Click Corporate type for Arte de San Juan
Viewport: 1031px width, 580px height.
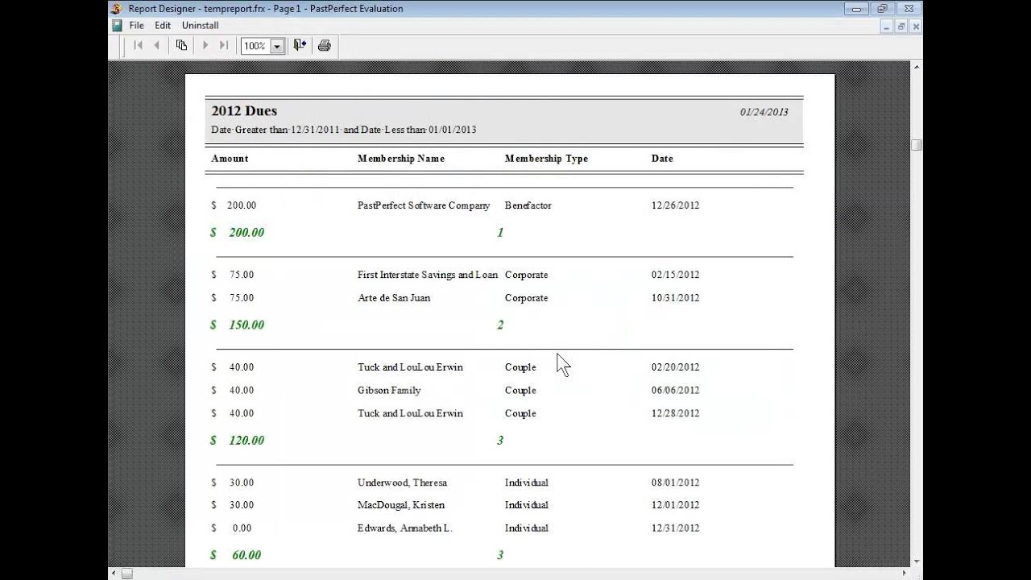526,298
